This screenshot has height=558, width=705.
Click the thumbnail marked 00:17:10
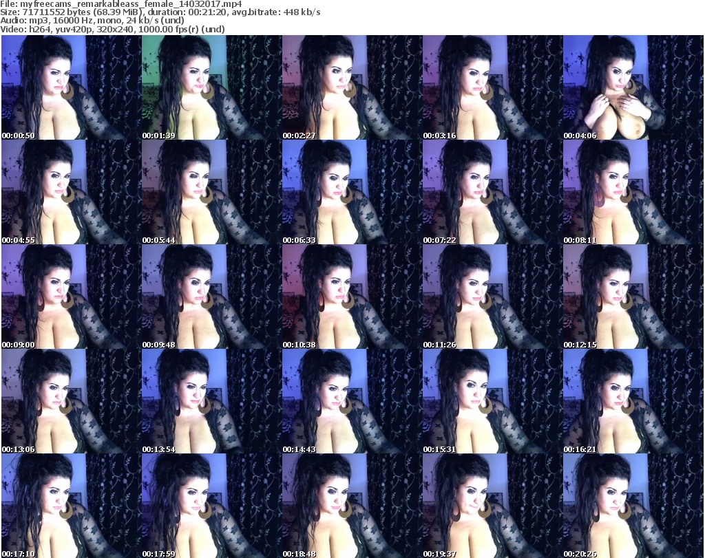(x=71, y=506)
